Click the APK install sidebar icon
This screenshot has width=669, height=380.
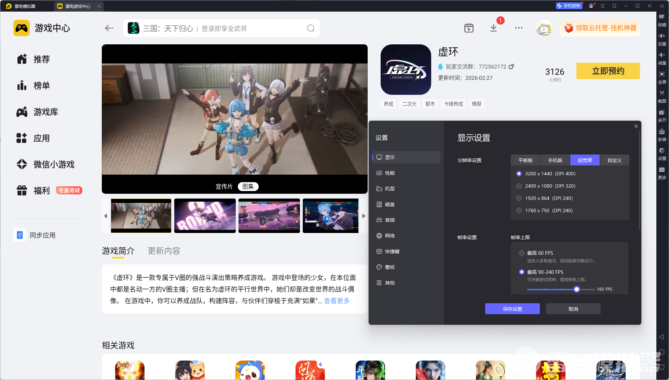(662, 132)
